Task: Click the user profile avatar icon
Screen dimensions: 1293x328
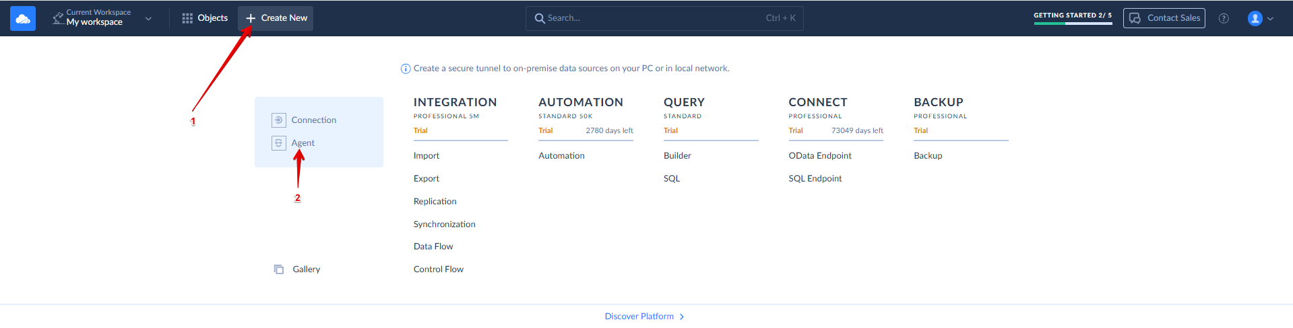Action: (x=1254, y=19)
